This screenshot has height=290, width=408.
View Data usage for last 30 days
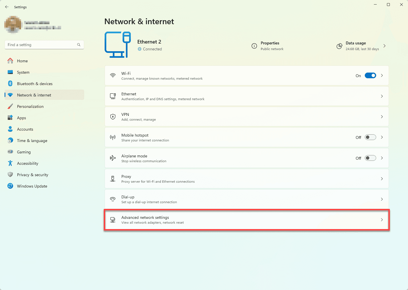coord(361,46)
